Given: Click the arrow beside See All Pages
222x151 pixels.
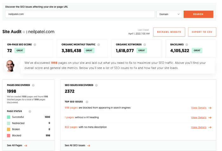Looking at the screenshot, I should click(25, 146).
